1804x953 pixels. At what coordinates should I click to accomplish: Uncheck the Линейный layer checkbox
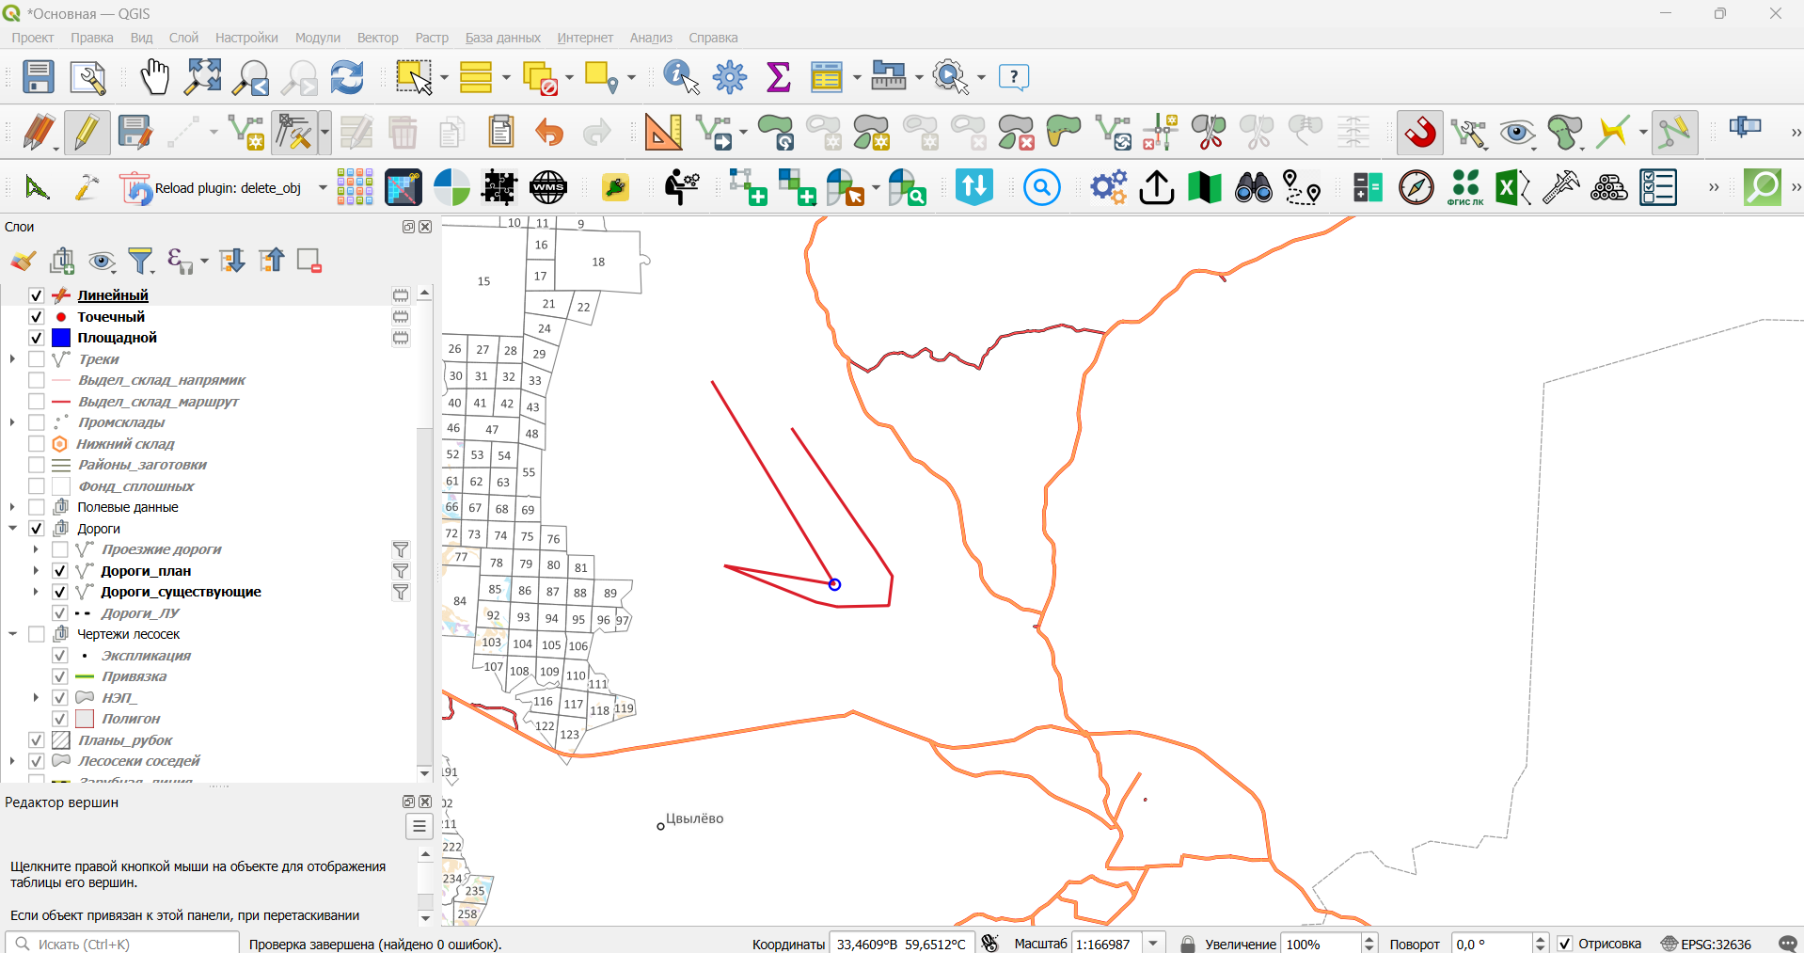37,295
